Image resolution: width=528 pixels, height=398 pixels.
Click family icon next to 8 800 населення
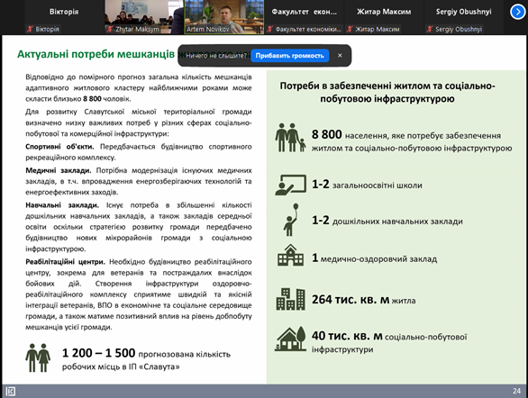pos(291,137)
